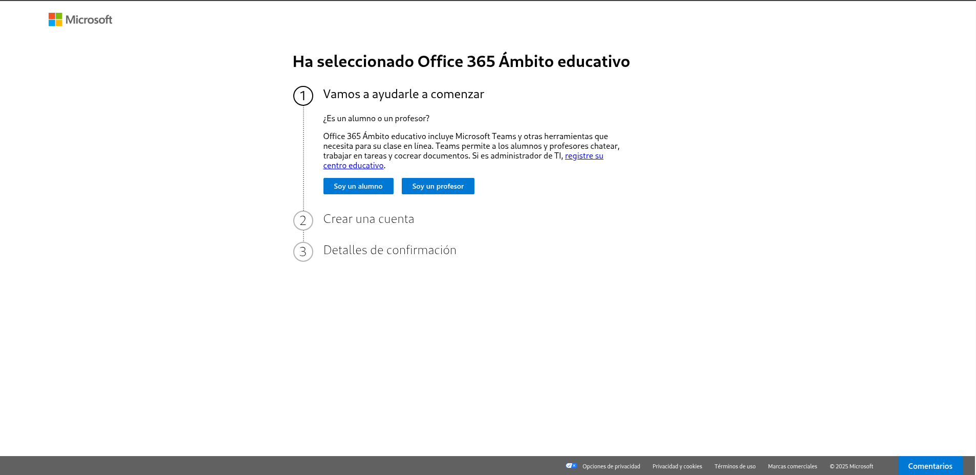Open the Comentarios feedback button

point(930,466)
